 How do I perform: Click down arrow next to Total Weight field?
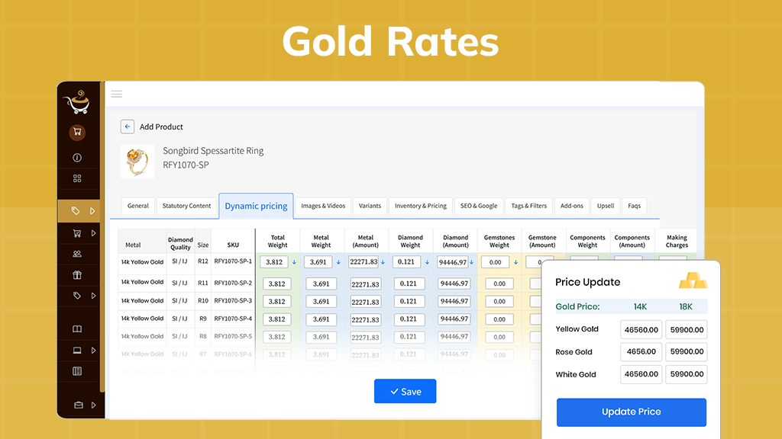click(294, 262)
